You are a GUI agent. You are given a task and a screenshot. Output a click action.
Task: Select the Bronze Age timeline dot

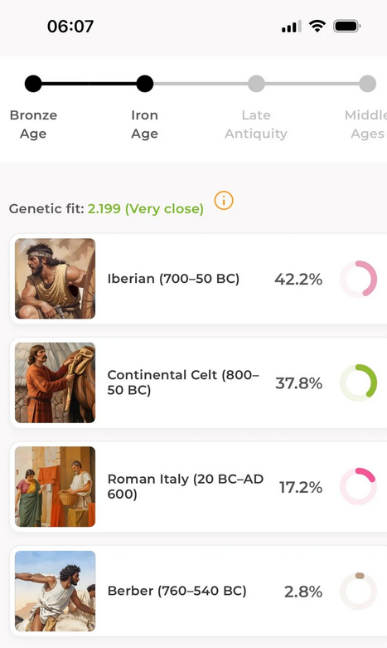coord(33,84)
